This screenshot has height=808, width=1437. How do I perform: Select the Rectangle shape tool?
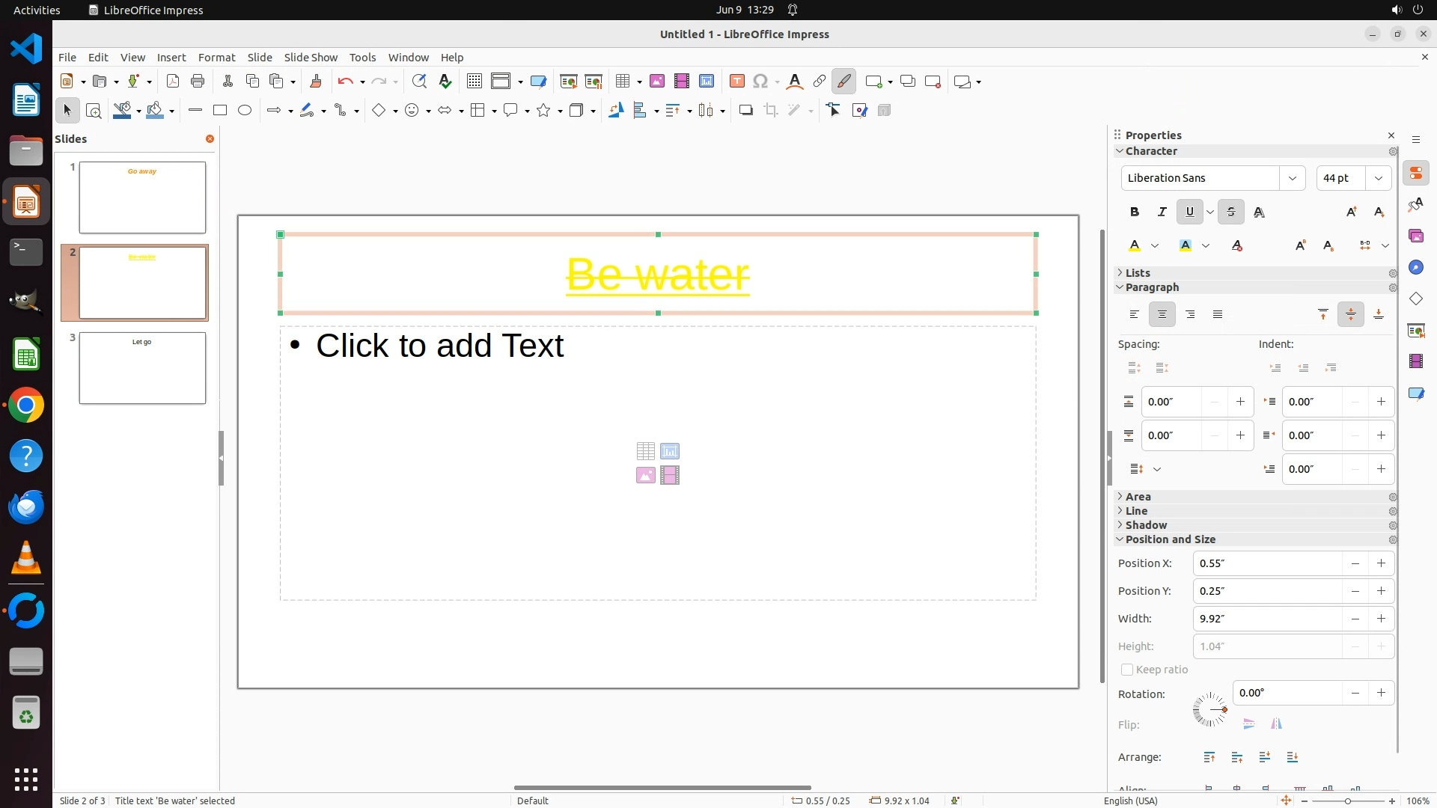point(219,111)
